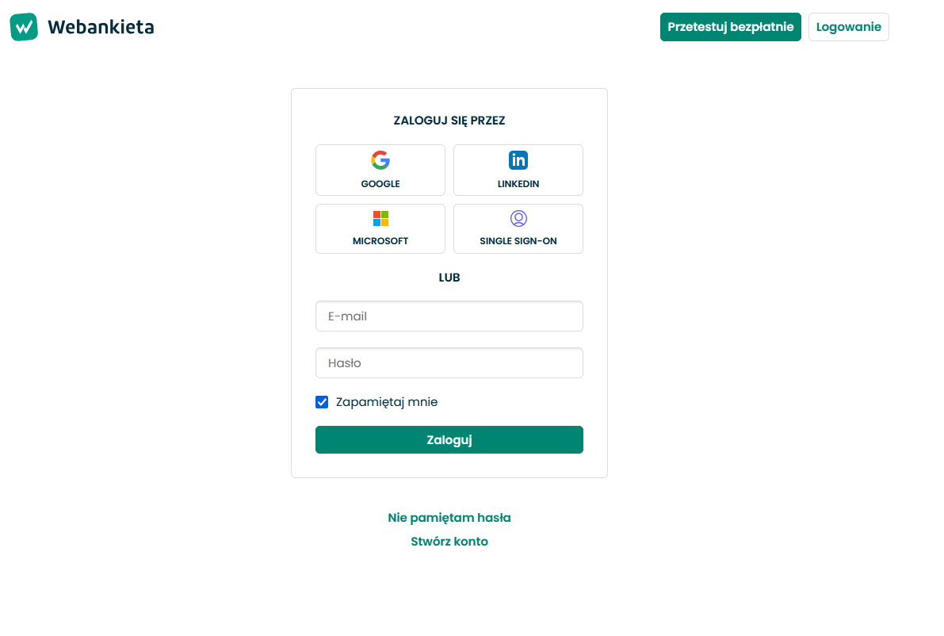Click the Przetestuj bezpłatnie button

pos(730,27)
